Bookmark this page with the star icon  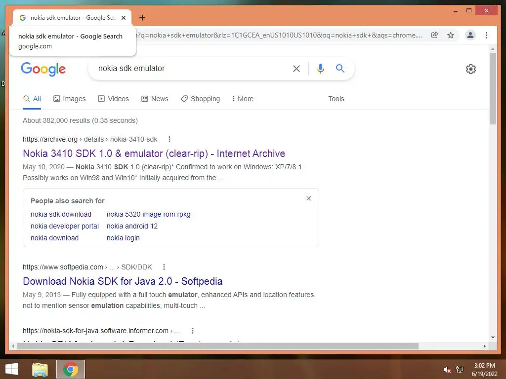click(x=451, y=35)
